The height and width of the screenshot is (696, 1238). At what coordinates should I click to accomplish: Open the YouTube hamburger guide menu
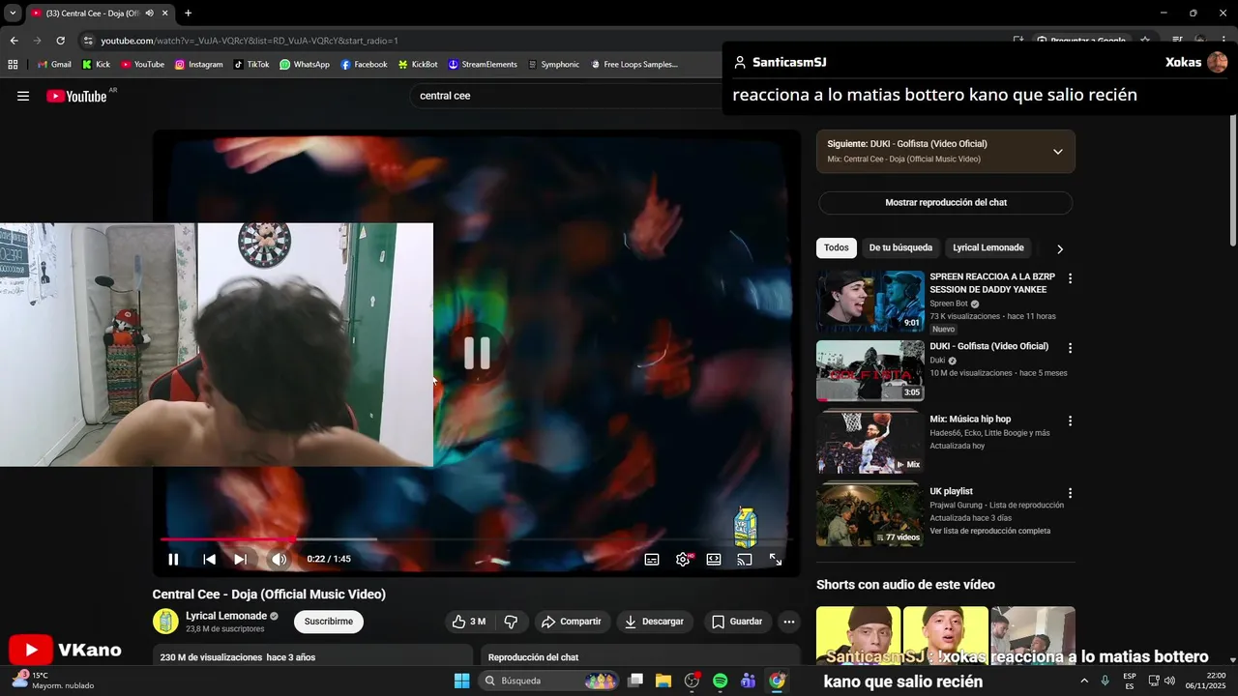pyautogui.click(x=23, y=96)
